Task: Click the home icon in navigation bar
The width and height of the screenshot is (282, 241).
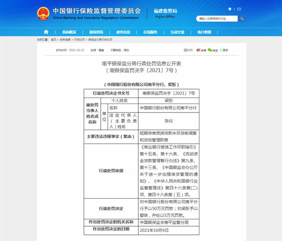Action: pyautogui.click(x=46, y=32)
